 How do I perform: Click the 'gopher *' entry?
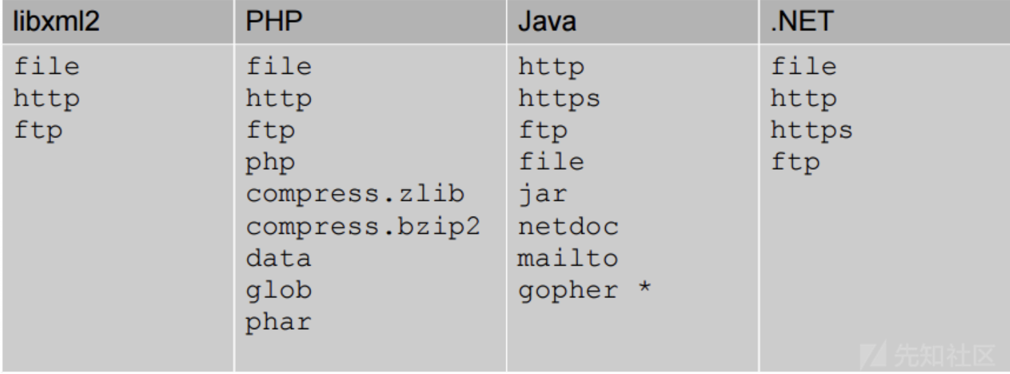point(584,291)
